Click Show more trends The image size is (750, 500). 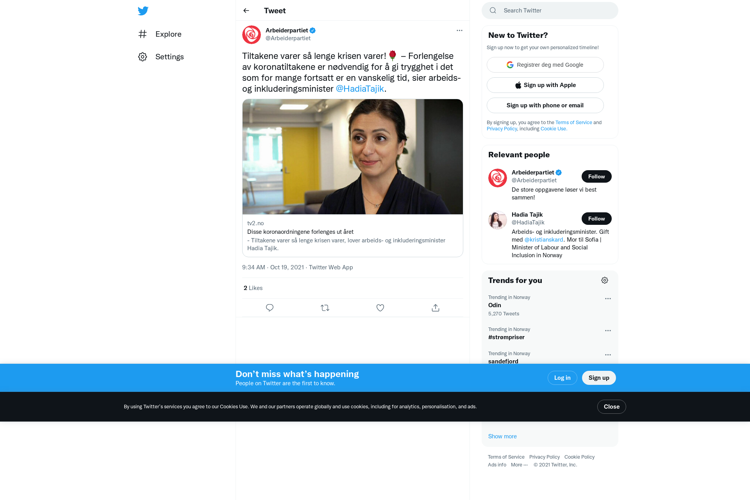(x=502, y=436)
